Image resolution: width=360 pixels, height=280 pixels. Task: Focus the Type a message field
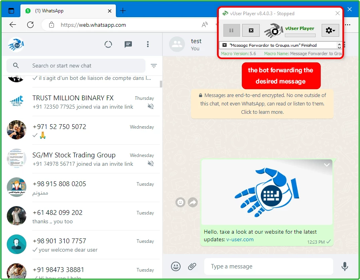(x=269, y=266)
